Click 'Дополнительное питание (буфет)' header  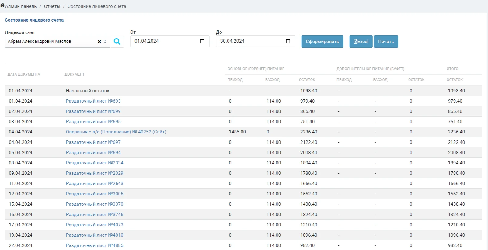point(370,69)
